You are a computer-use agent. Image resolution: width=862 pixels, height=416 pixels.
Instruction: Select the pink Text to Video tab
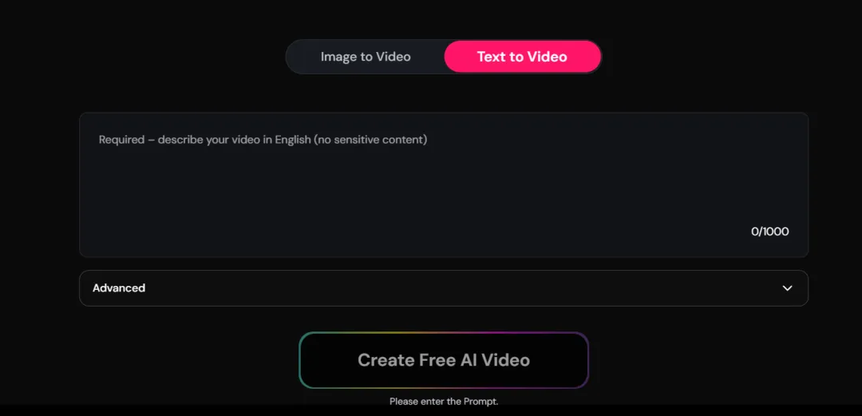point(522,57)
